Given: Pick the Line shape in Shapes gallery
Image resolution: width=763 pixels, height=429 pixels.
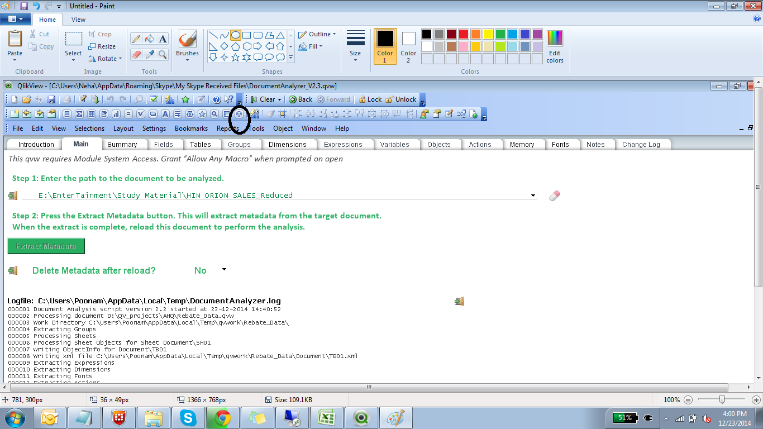Looking at the screenshot, I should (x=213, y=35).
